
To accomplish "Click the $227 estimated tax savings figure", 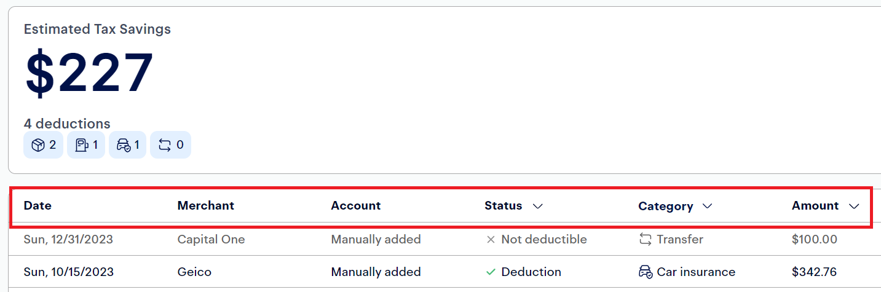I will click(x=89, y=73).
